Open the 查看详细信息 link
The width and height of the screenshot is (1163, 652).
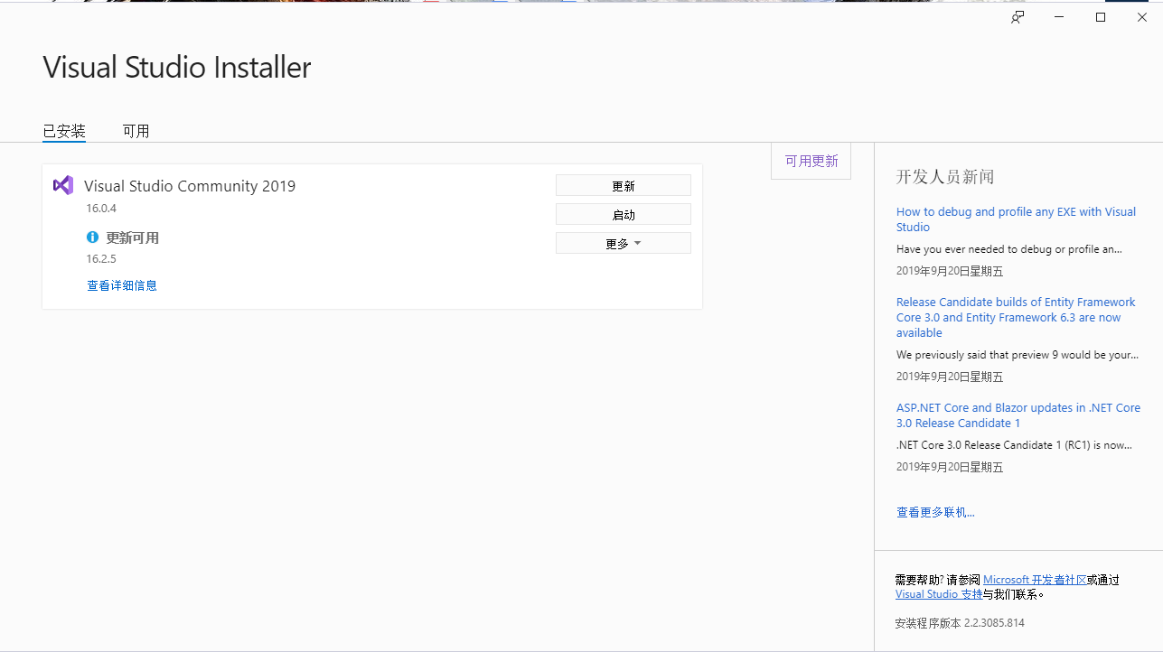click(122, 285)
